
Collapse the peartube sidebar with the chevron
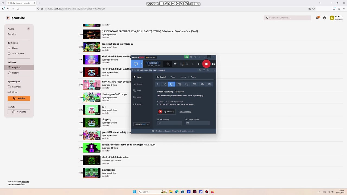click(28, 29)
